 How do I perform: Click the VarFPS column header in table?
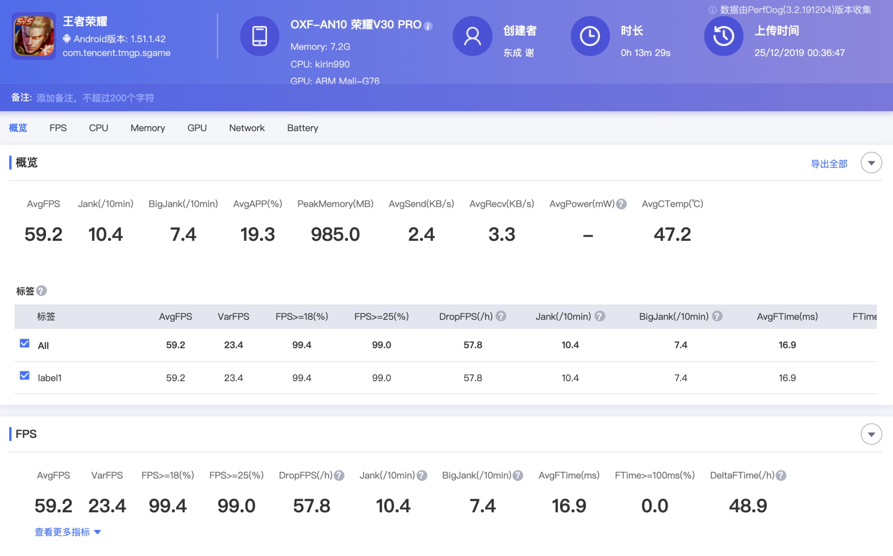click(233, 317)
